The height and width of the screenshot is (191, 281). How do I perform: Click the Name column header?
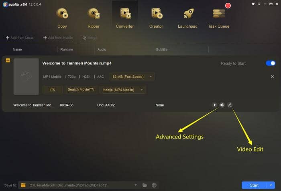(17, 50)
